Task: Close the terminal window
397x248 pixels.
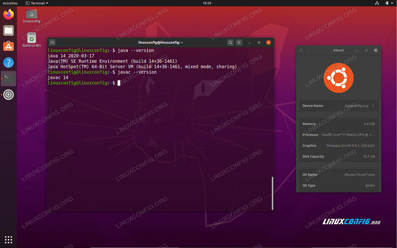Action: pos(268,42)
